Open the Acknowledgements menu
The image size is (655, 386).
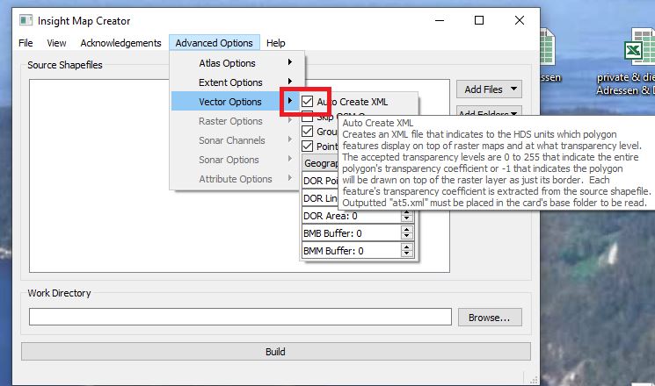[x=120, y=43]
